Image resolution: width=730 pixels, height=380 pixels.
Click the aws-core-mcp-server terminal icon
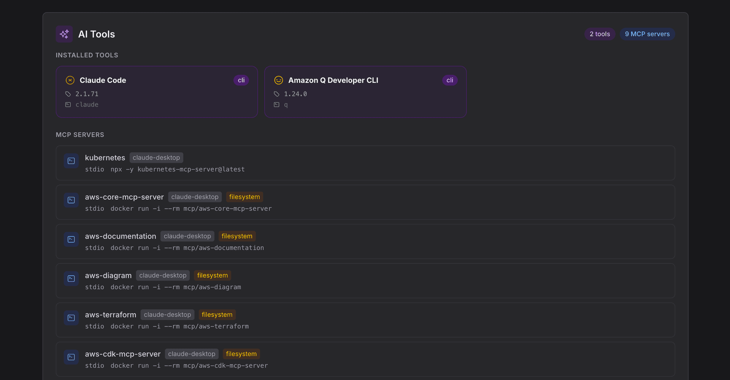tap(71, 200)
